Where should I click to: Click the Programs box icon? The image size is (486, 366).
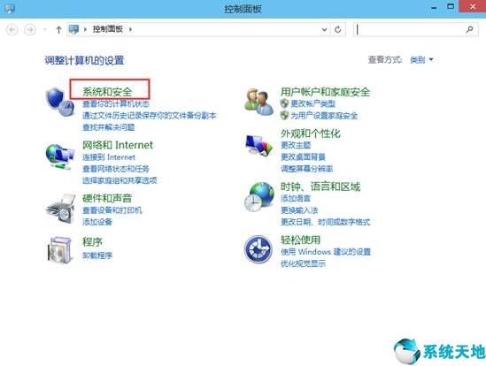(x=60, y=250)
